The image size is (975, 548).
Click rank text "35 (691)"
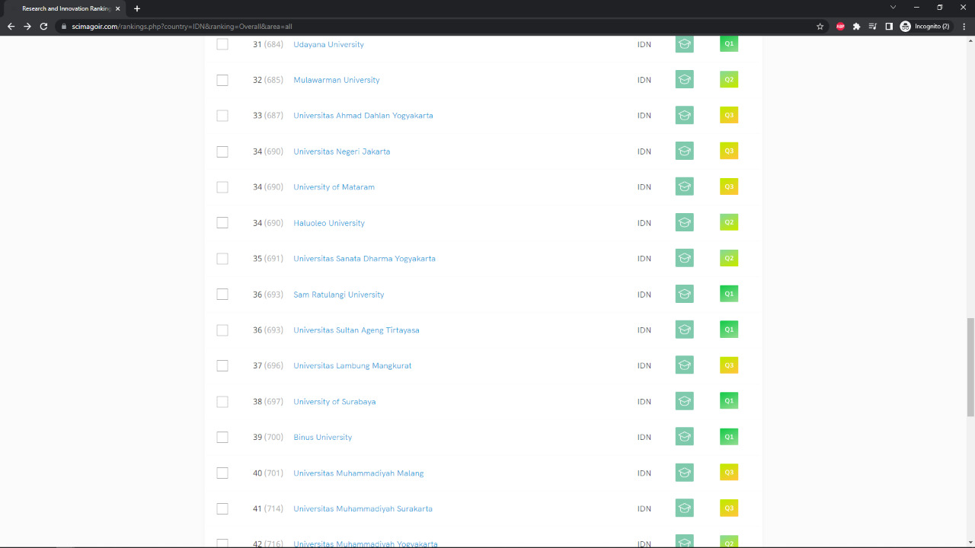[x=268, y=259]
